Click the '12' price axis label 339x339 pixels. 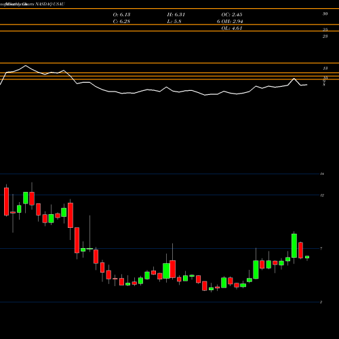322,195
